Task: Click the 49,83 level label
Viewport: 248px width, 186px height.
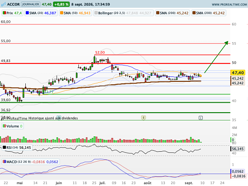Action: click(x=5, y=61)
